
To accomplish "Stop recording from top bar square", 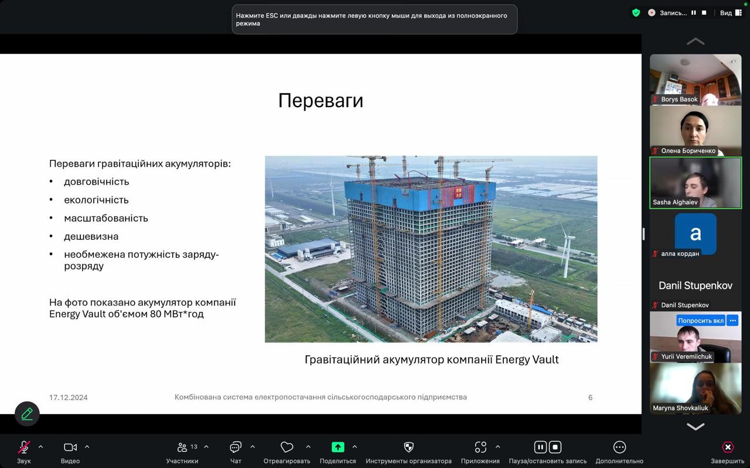I will [x=704, y=12].
